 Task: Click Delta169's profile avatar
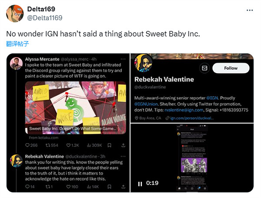pos(15,13)
